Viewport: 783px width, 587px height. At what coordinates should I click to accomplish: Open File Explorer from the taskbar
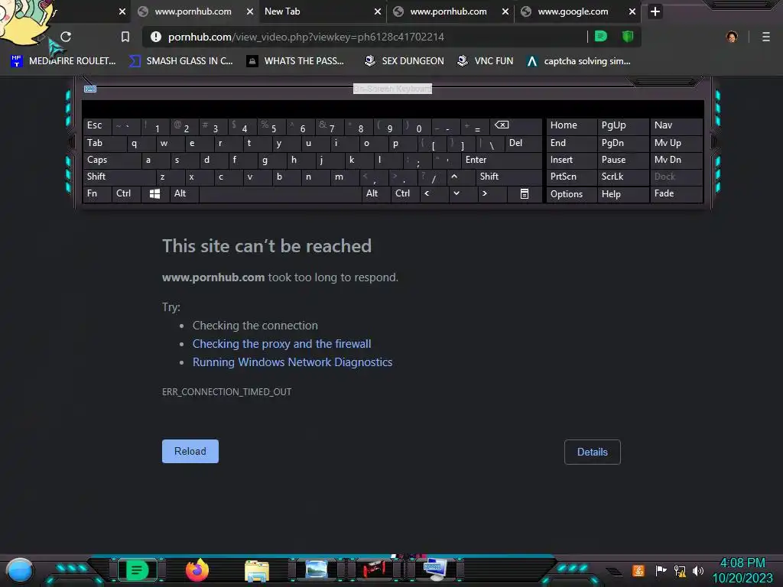click(x=257, y=571)
